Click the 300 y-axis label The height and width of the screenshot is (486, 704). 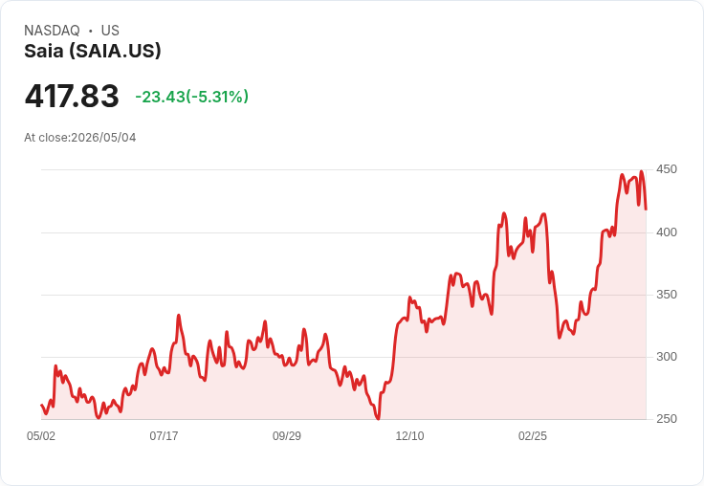[x=667, y=357]
